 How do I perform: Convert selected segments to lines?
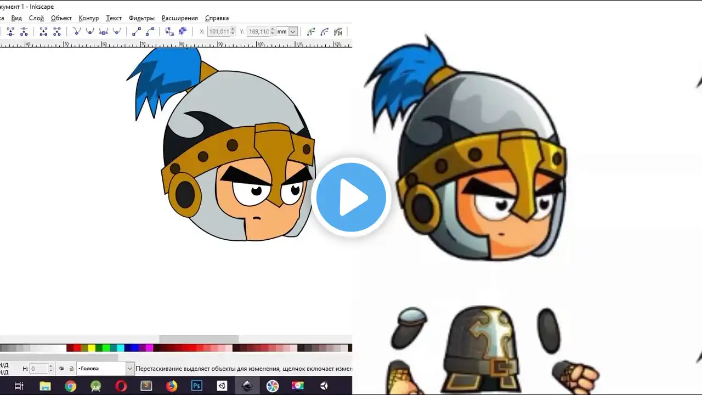[x=137, y=32]
